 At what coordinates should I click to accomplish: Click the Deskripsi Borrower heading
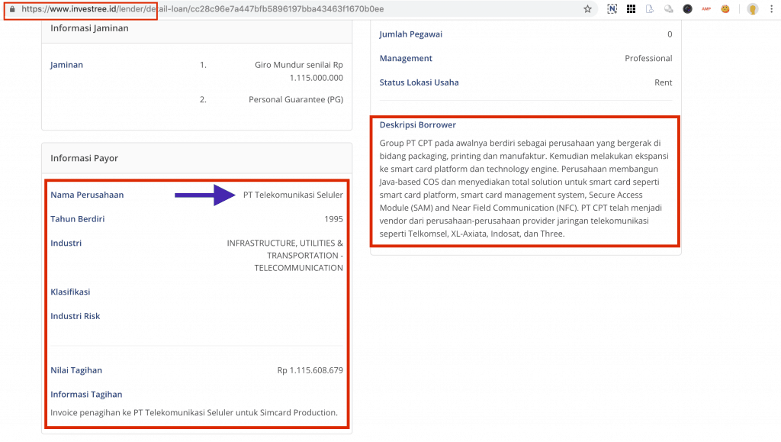pos(418,124)
